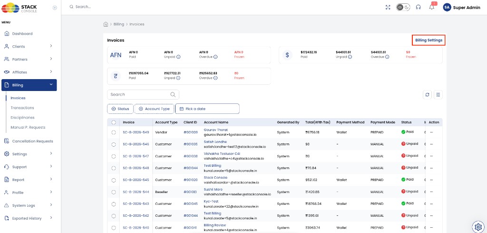Open Billing Settings

pyautogui.click(x=429, y=40)
